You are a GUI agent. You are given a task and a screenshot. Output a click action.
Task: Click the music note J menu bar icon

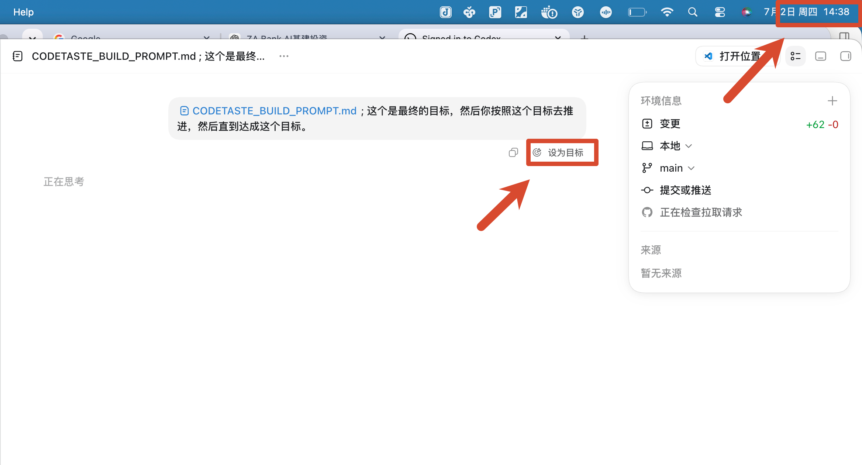coord(445,12)
